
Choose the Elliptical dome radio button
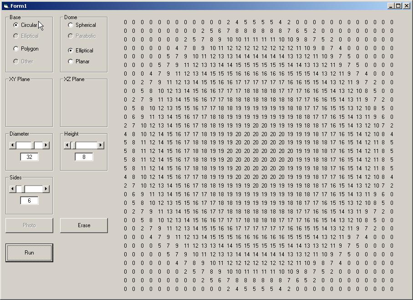pos(81,51)
